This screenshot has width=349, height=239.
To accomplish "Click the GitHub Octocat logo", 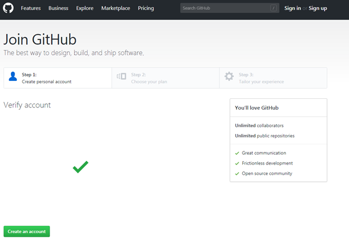I will (8, 8).
